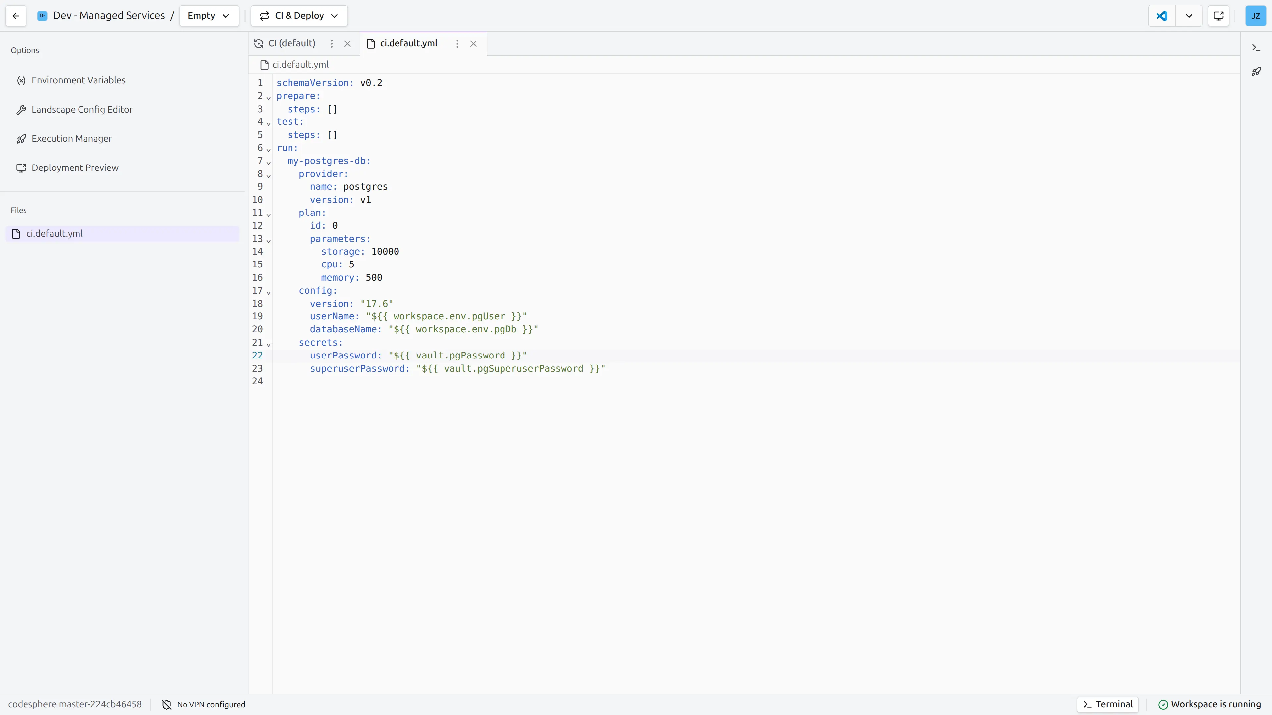Screen dimensions: 1272x715
Task: Open the Terminal button in status bar
Action: pos(1108,704)
